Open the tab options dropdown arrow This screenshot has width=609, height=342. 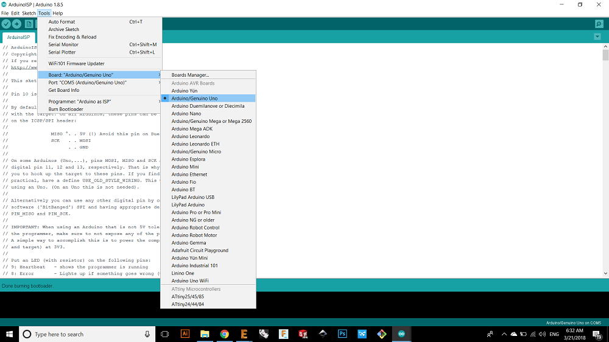[597, 37]
